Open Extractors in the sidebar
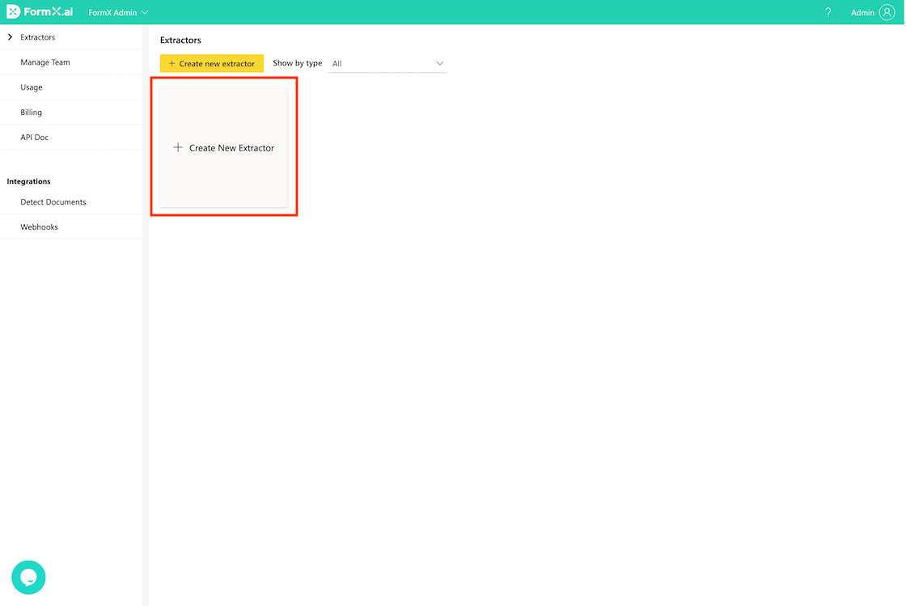906x606 pixels. coord(38,37)
